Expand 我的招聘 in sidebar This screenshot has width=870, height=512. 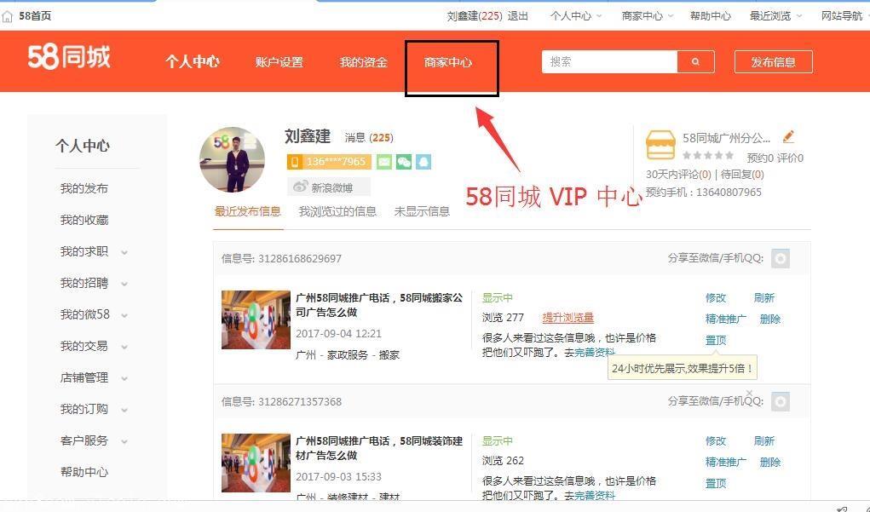[x=124, y=284]
